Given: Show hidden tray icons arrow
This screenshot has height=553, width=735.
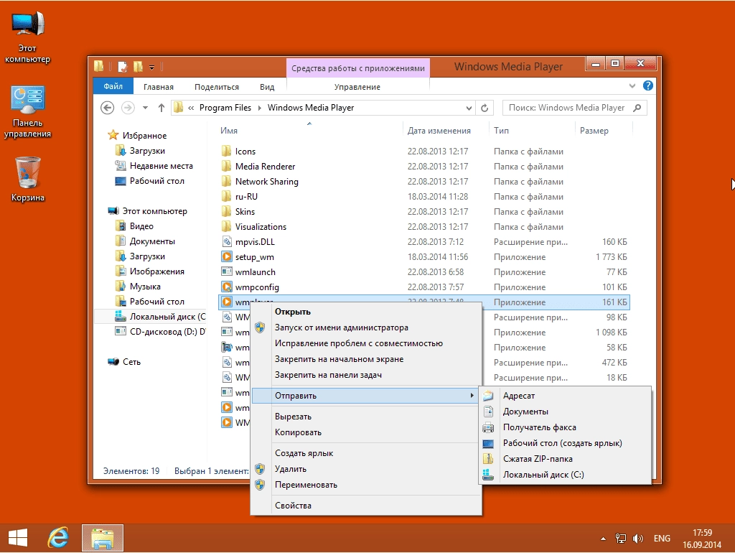Looking at the screenshot, I should [603, 539].
